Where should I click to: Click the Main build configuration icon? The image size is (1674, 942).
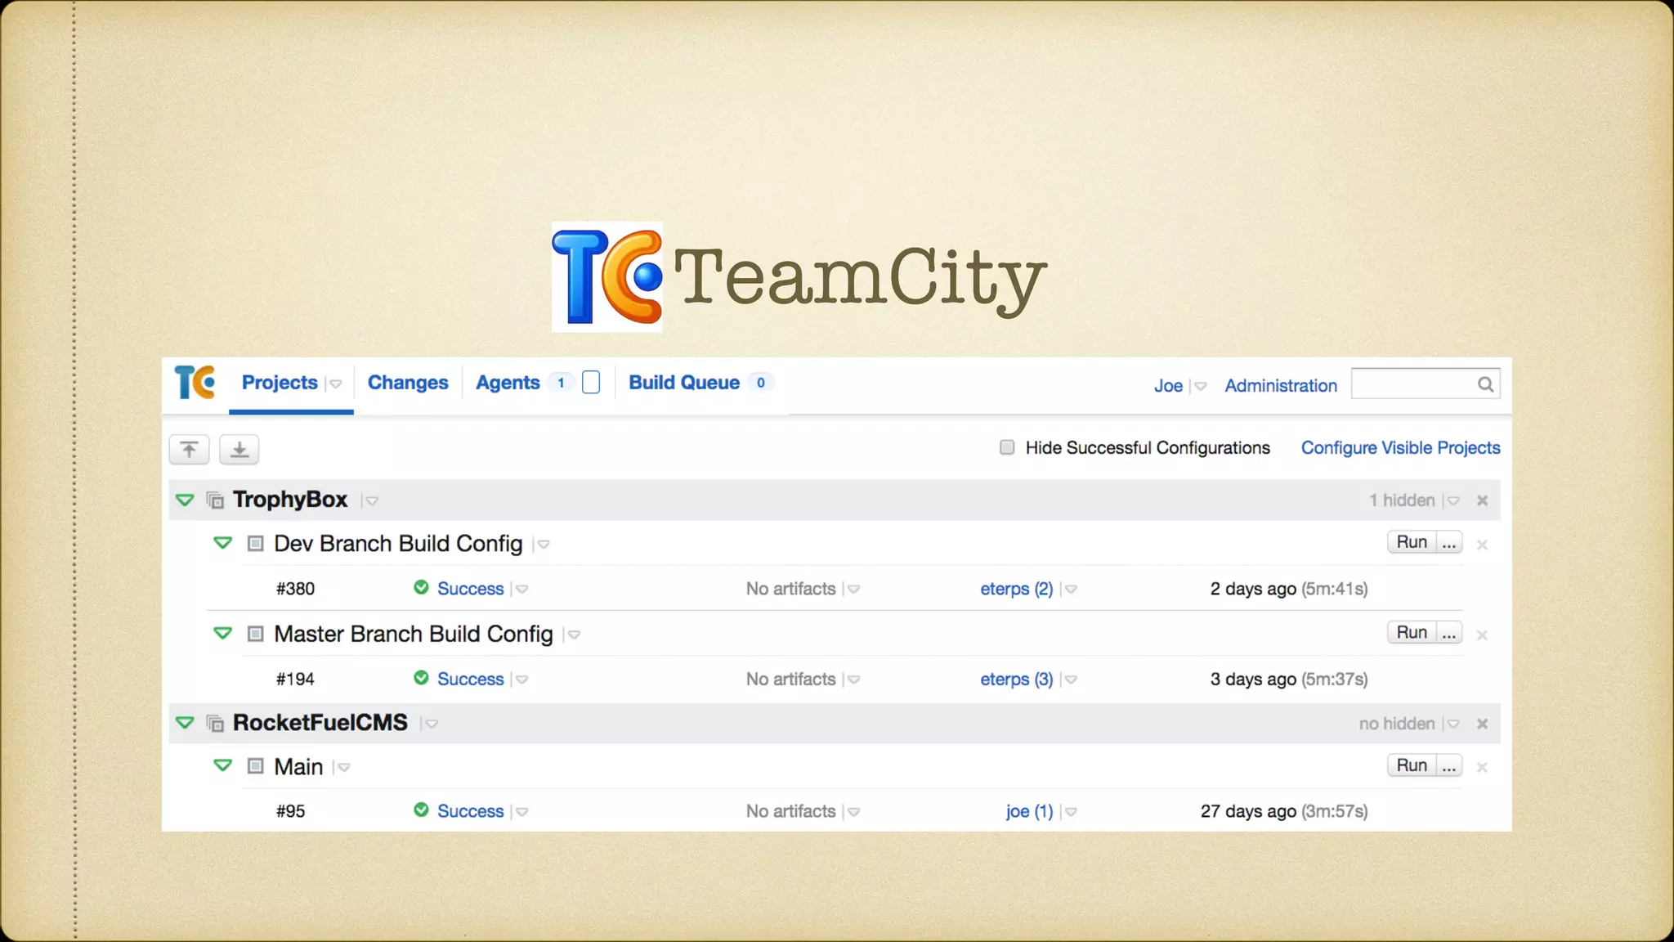coord(255,766)
